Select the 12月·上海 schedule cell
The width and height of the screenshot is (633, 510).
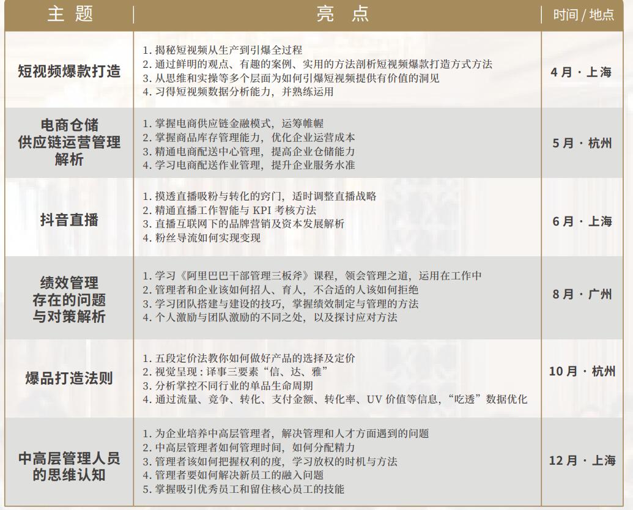[582, 460]
